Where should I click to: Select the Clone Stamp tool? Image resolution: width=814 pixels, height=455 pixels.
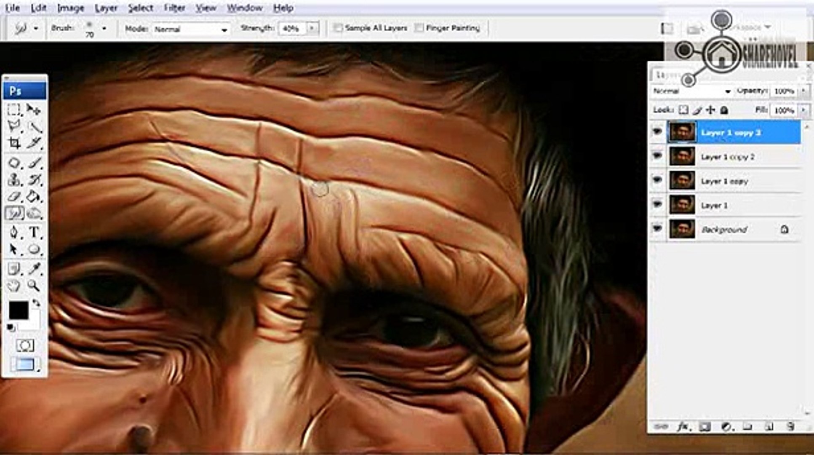coord(14,180)
